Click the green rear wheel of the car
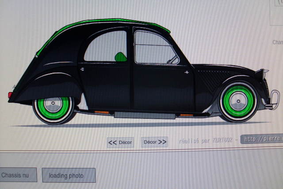Screen dimensions: 283x189 pyautogui.click(x=54, y=107)
